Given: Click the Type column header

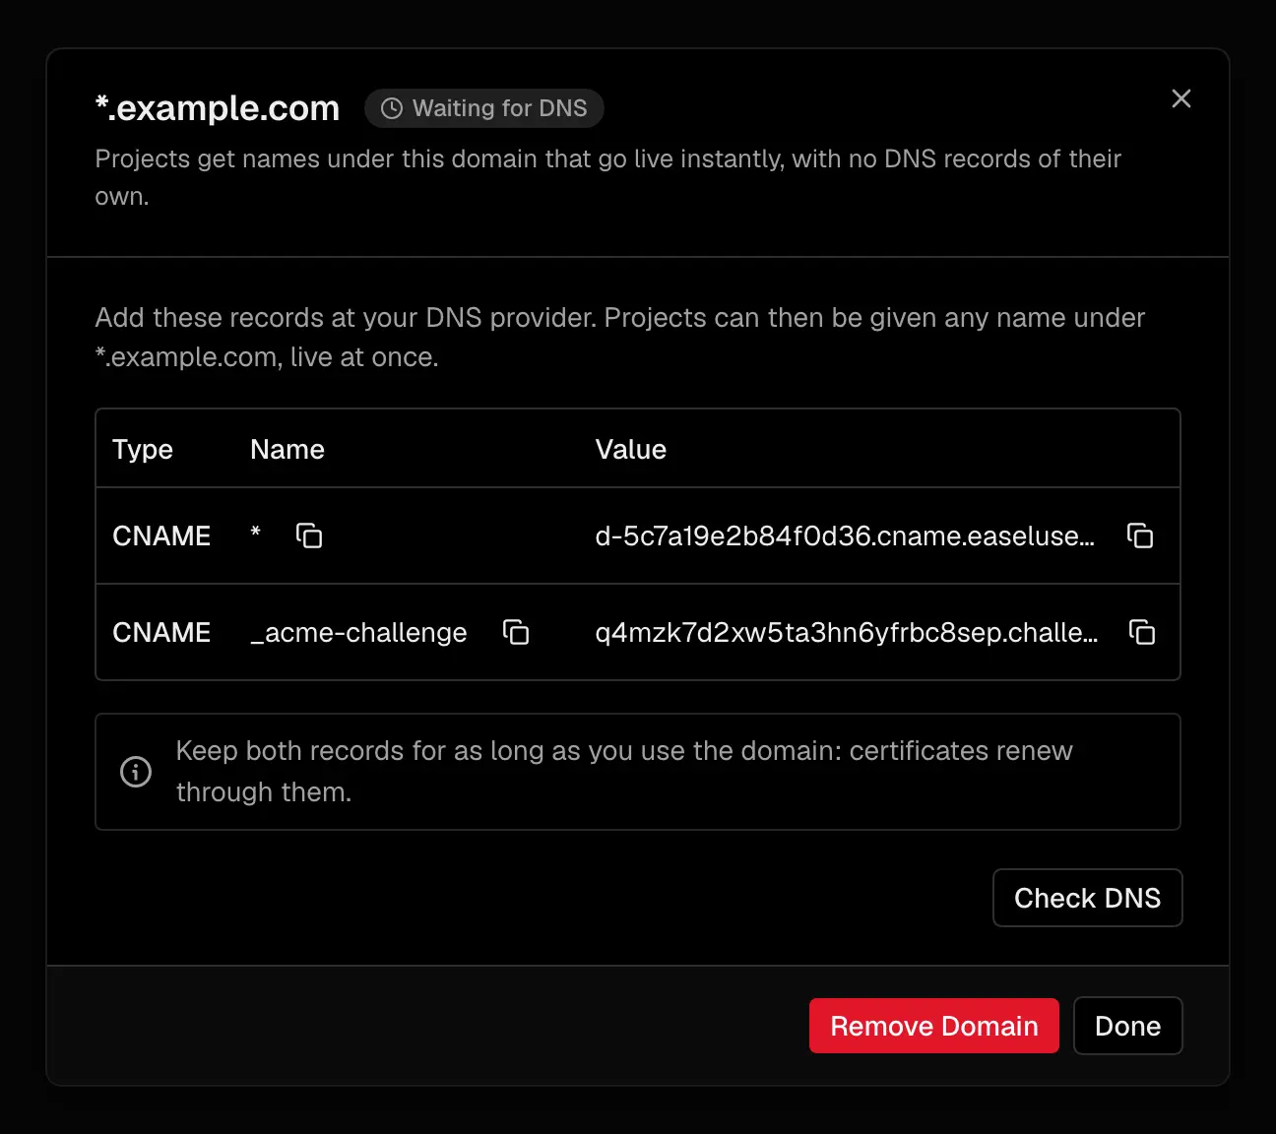Looking at the screenshot, I should (x=143, y=449).
